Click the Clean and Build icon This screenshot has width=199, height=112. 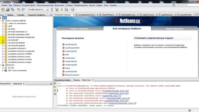pos(57,10)
